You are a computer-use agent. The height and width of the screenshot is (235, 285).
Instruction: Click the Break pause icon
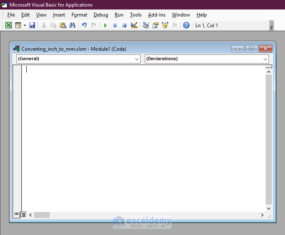115,25
